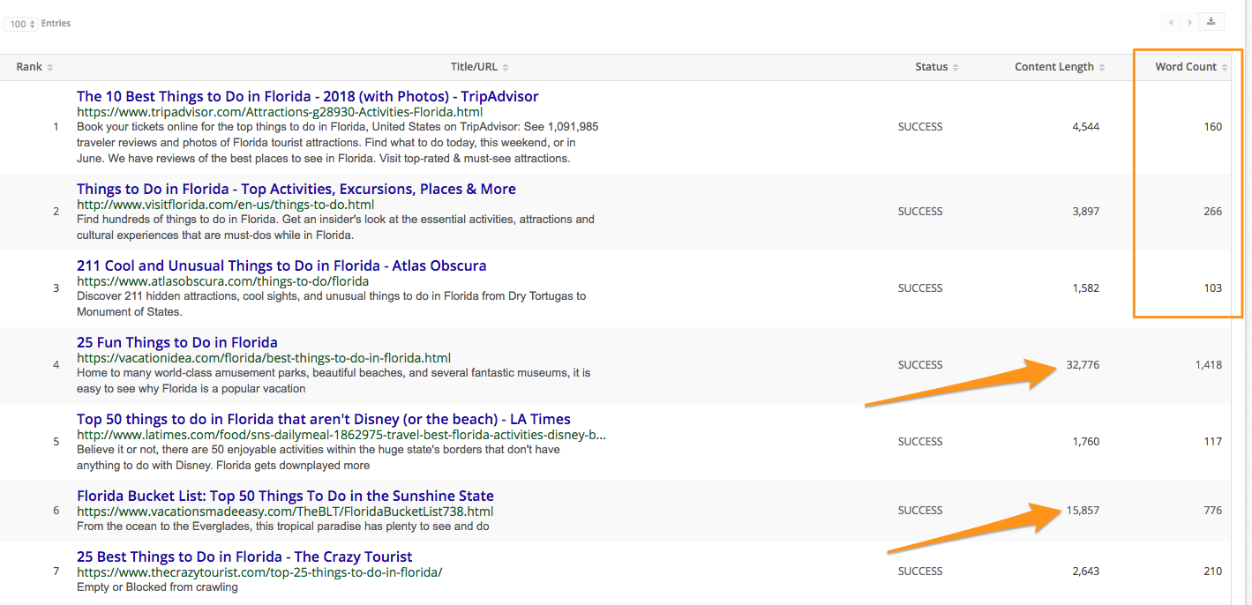Select content length value 1,760
The width and height of the screenshot is (1252, 605).
pyautogui.click(x=1085, y=442)
